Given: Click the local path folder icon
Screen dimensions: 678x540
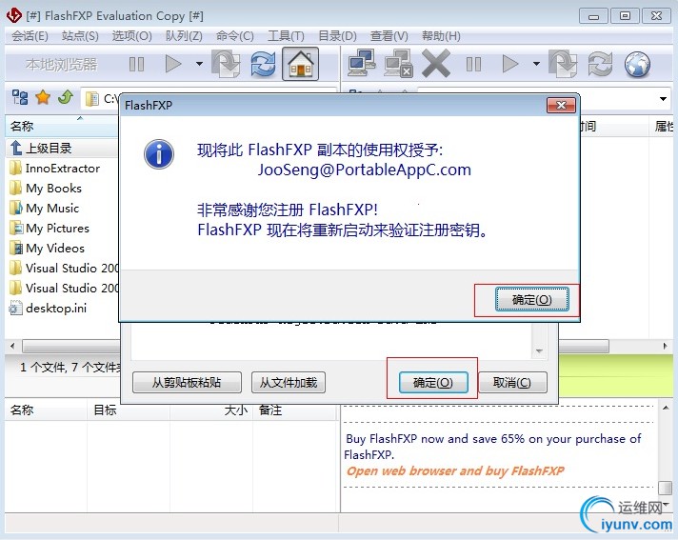Looking at the screenshot, I should point(91,99).
